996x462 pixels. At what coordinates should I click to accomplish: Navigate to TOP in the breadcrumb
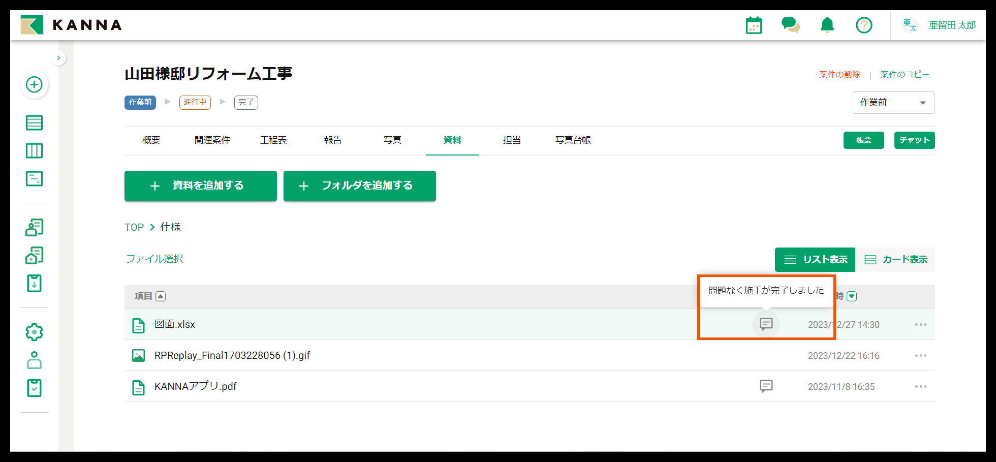134,227
